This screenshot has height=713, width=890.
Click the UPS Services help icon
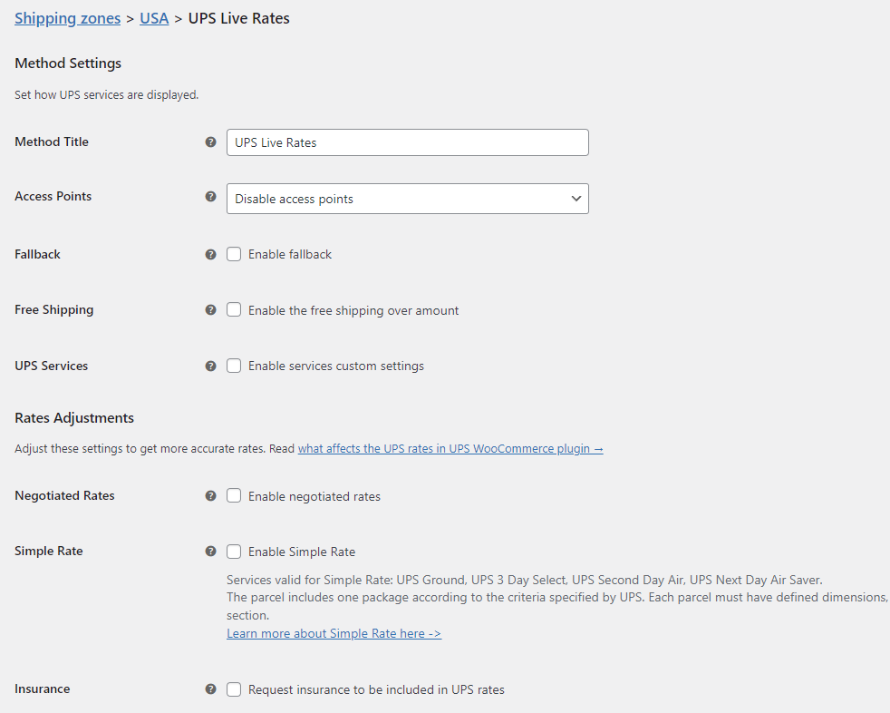[x=210, y=366]
